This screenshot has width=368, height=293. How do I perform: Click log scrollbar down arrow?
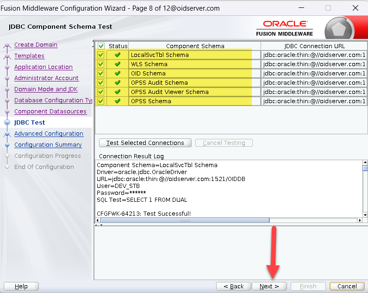click(x=365, y=215)
